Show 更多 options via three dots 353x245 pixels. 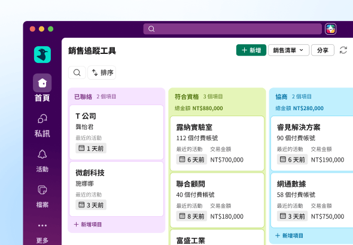(42, 225)
